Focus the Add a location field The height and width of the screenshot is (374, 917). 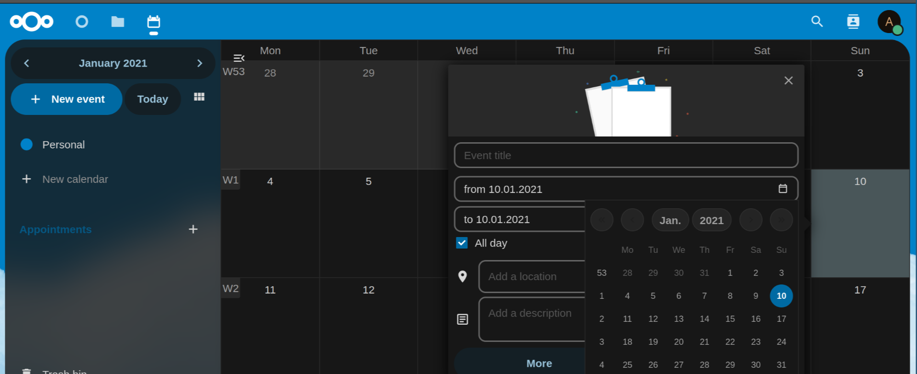pyautogui.click(x=532, y=276)
